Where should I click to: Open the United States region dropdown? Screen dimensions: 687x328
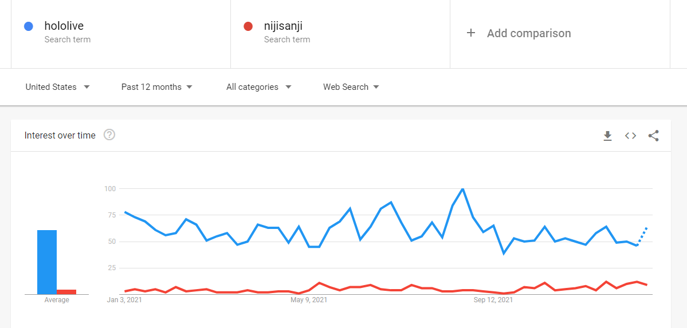click(57, 87)
